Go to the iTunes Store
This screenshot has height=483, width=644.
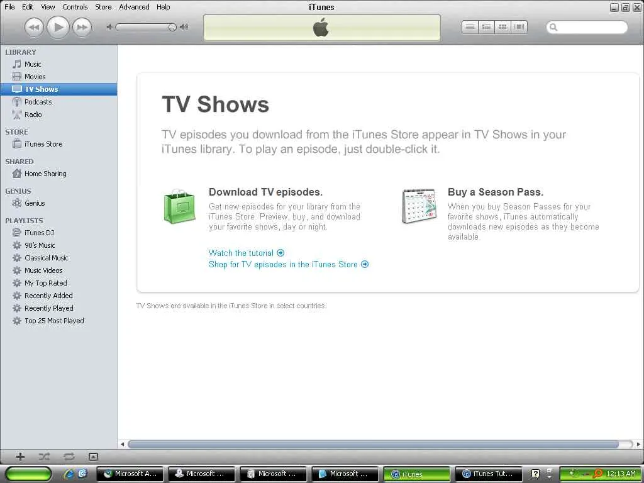(58, 144)
